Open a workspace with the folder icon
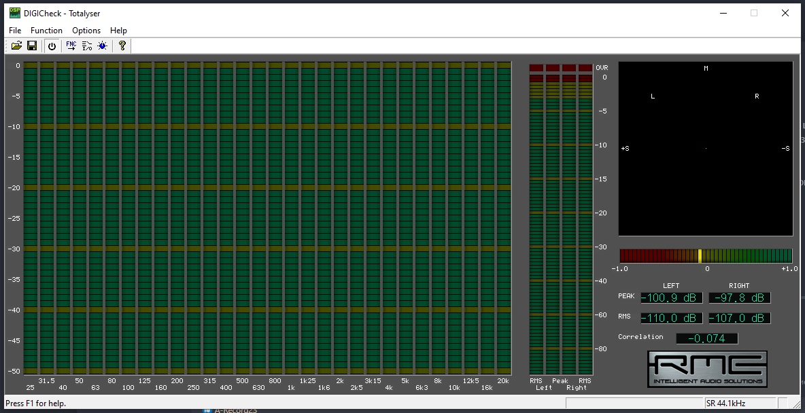This screenshot has height=413, width=805. pos(16,46)
